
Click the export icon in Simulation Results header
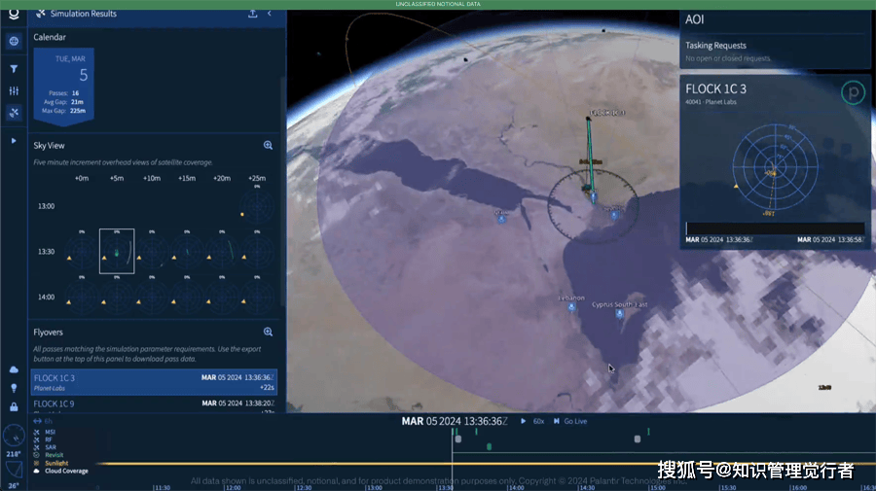253,14
